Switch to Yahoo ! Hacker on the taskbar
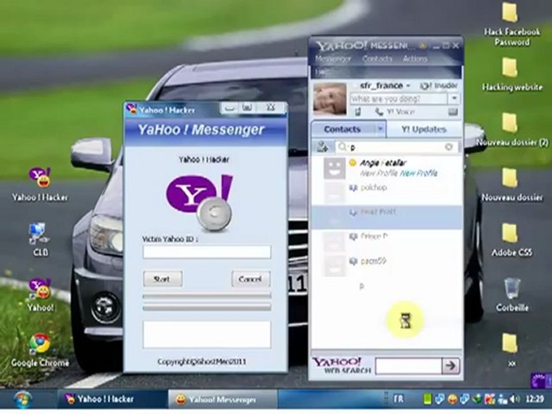552x414 pixels. pyautogui.click(x=112, y=399)
